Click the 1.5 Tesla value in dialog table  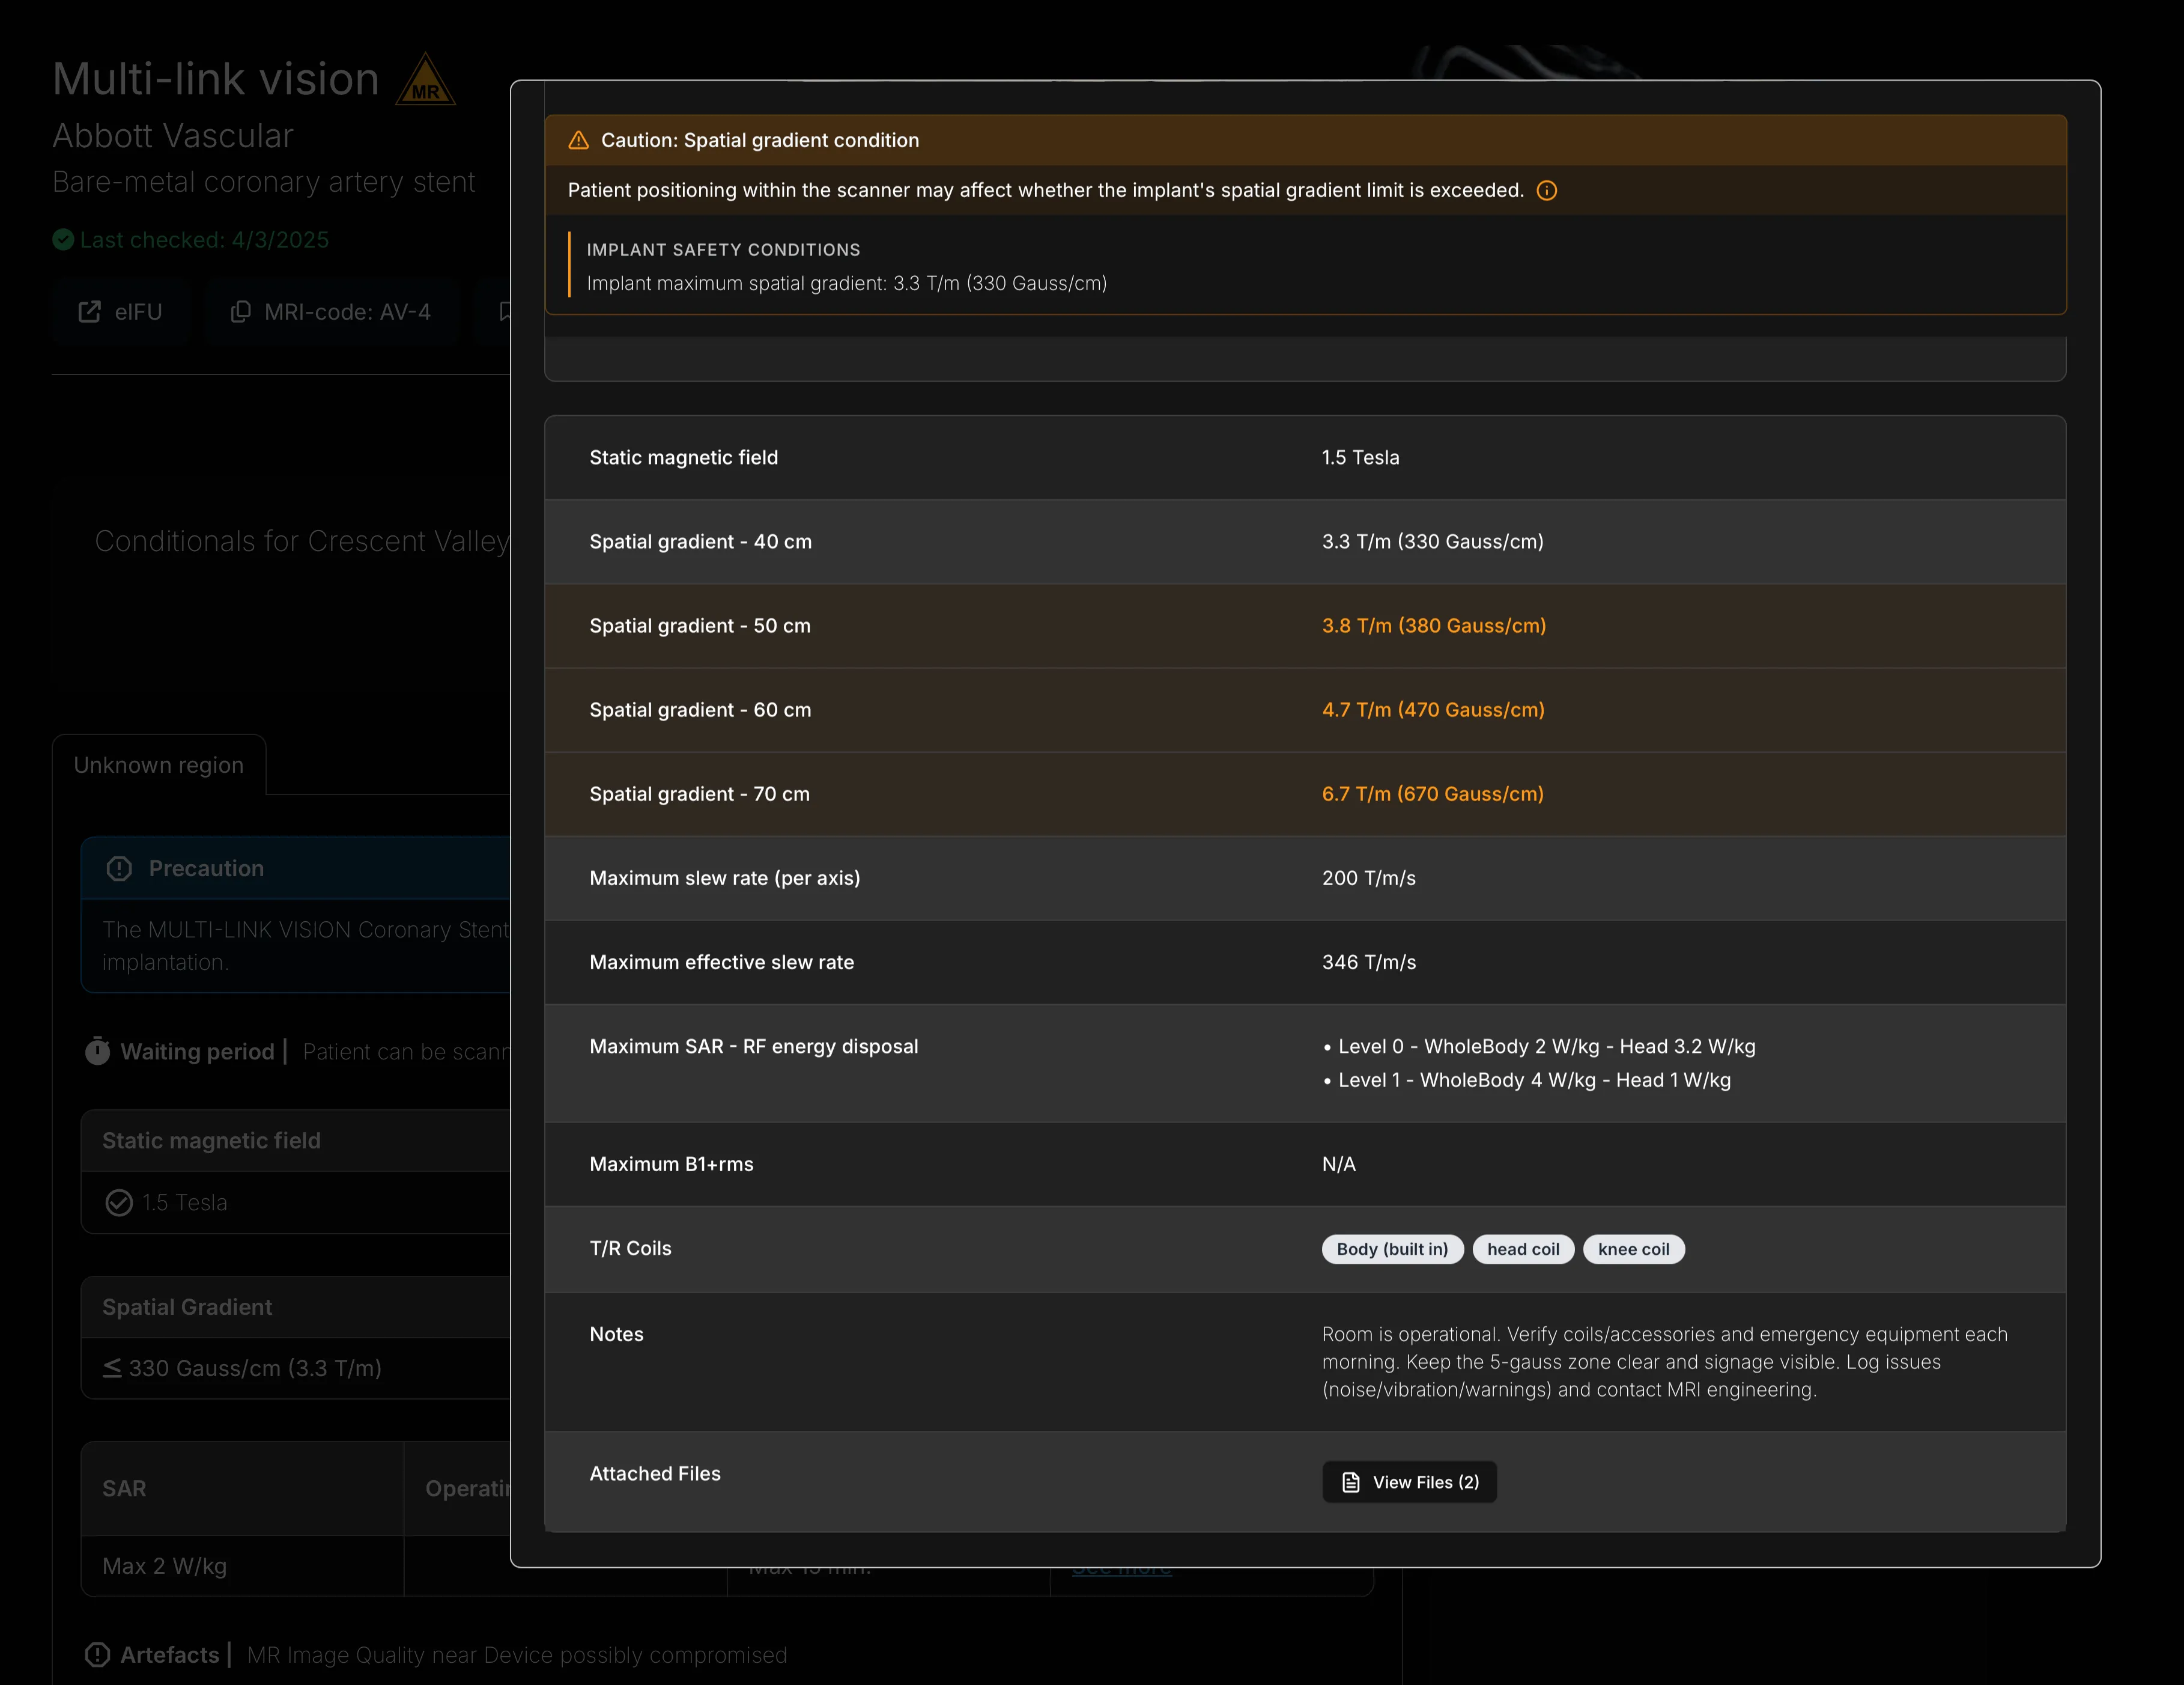pos(1361,457)
